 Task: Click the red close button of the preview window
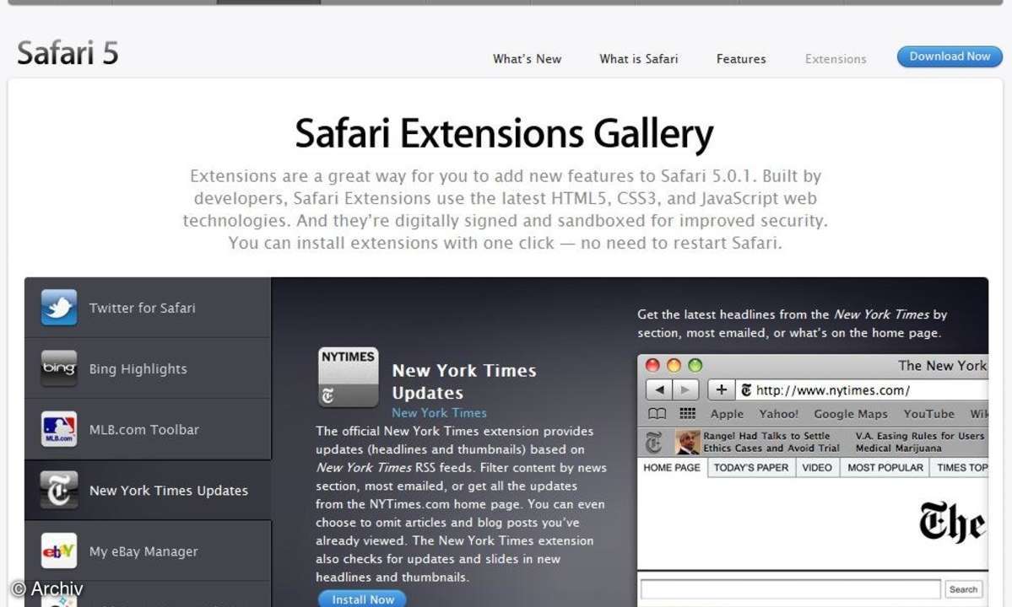[x=652, y=365]
